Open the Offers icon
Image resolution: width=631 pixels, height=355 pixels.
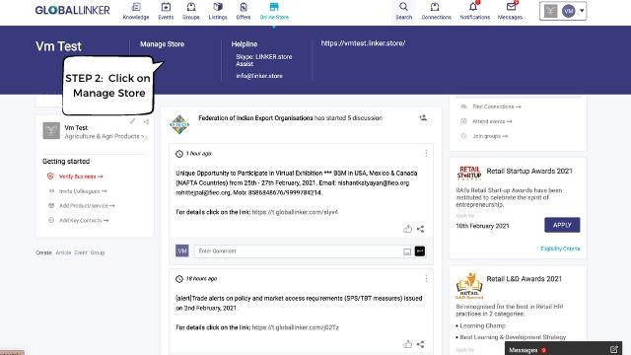coord(244,7)
